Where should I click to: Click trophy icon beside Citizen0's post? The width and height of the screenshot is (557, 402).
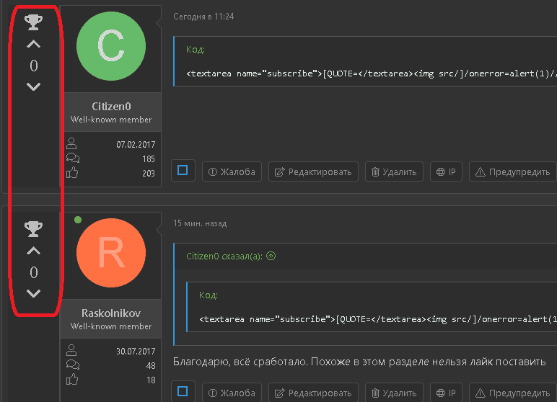[x=33, y=23]
